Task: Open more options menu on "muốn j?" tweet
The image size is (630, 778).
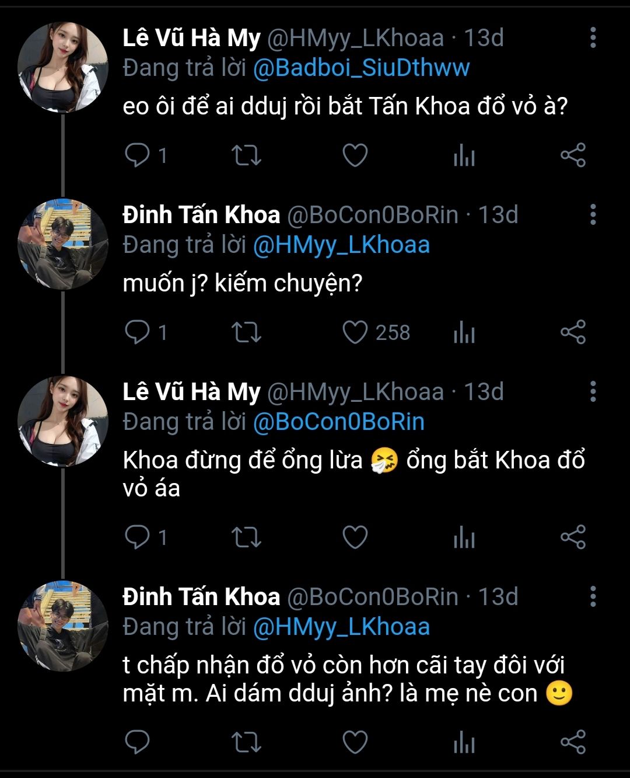Action: coord(593,214)
